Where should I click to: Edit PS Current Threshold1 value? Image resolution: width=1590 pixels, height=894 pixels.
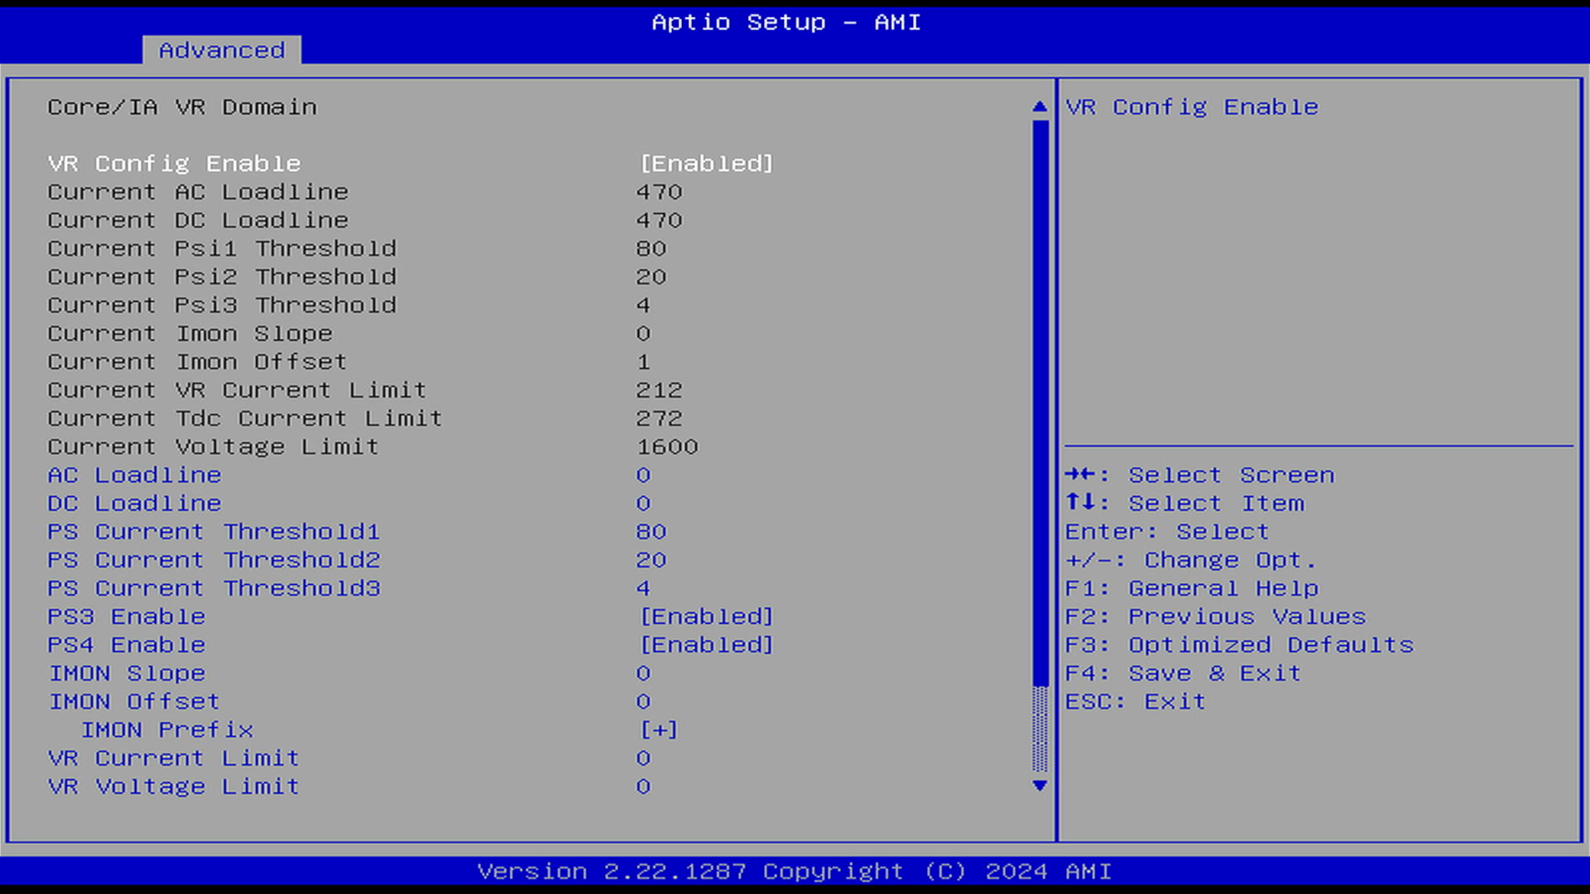(x=650, y=532)
